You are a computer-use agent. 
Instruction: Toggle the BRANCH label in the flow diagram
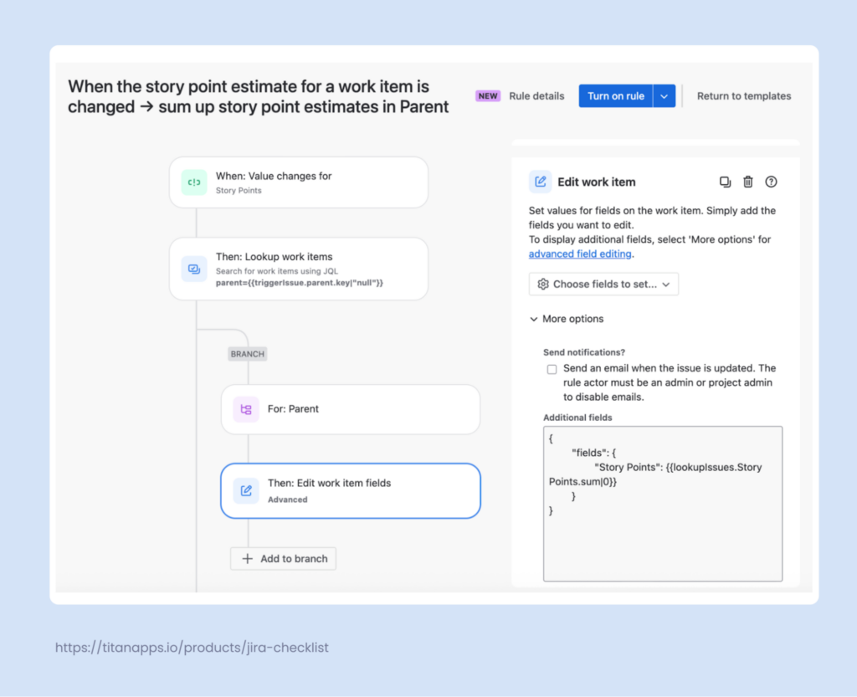coord(247,354)
